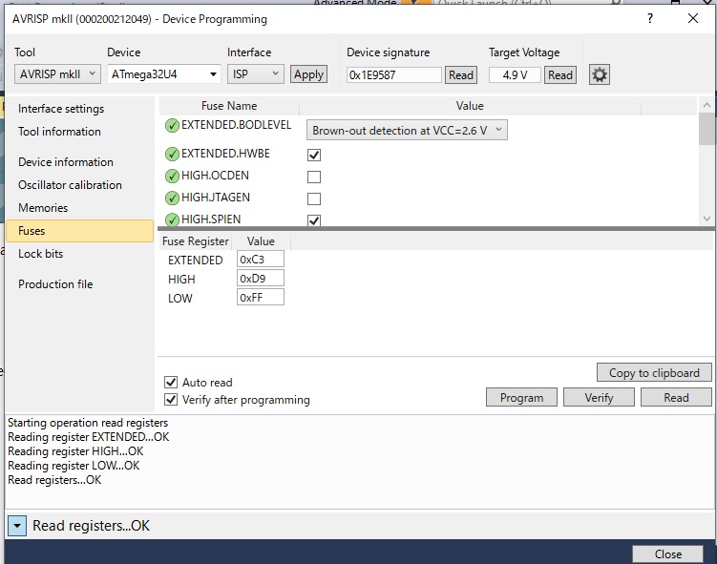Click the EXTENDED.BODLEVEL green status checkmark icon
Viewport: 717px width, 564px height.
click(172, 125)
